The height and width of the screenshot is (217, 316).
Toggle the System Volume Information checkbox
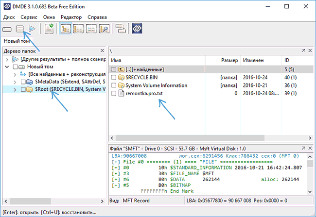point(114,85)
